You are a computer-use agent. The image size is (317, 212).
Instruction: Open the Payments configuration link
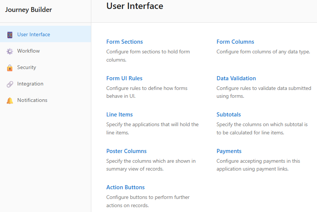coord(229,151)
